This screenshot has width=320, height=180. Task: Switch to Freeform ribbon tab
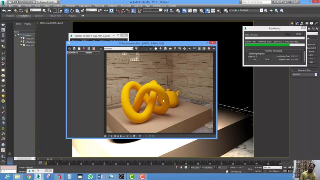pyautogui.click(x=23, y=16)
